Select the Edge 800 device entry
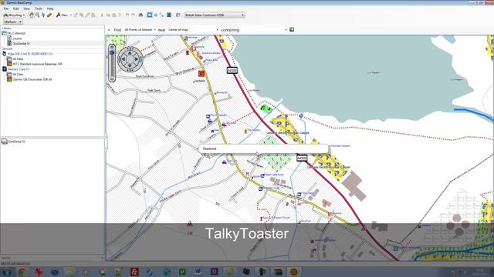This screenshot has width=494, height=277. (30, 54)
